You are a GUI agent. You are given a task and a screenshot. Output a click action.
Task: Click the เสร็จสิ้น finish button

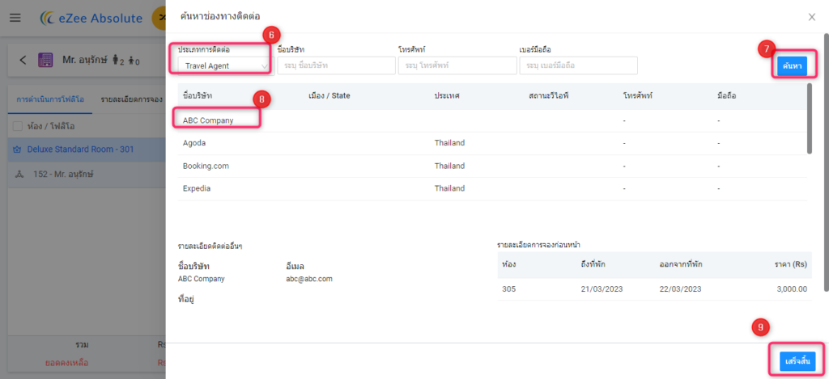[x=797, y=361]
